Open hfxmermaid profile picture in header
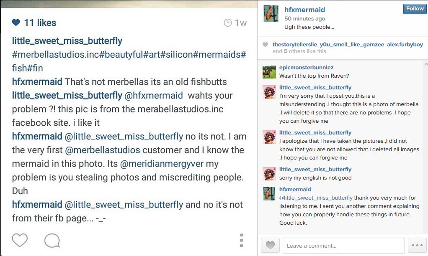428x256 pixels. pyautogui.click(x=271, y=15)
